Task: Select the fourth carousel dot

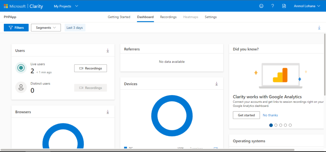Action: pyautogui.click(x=286, y=125)
